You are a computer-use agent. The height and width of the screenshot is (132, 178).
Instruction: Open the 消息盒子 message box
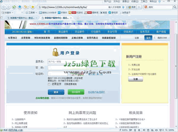125,12
